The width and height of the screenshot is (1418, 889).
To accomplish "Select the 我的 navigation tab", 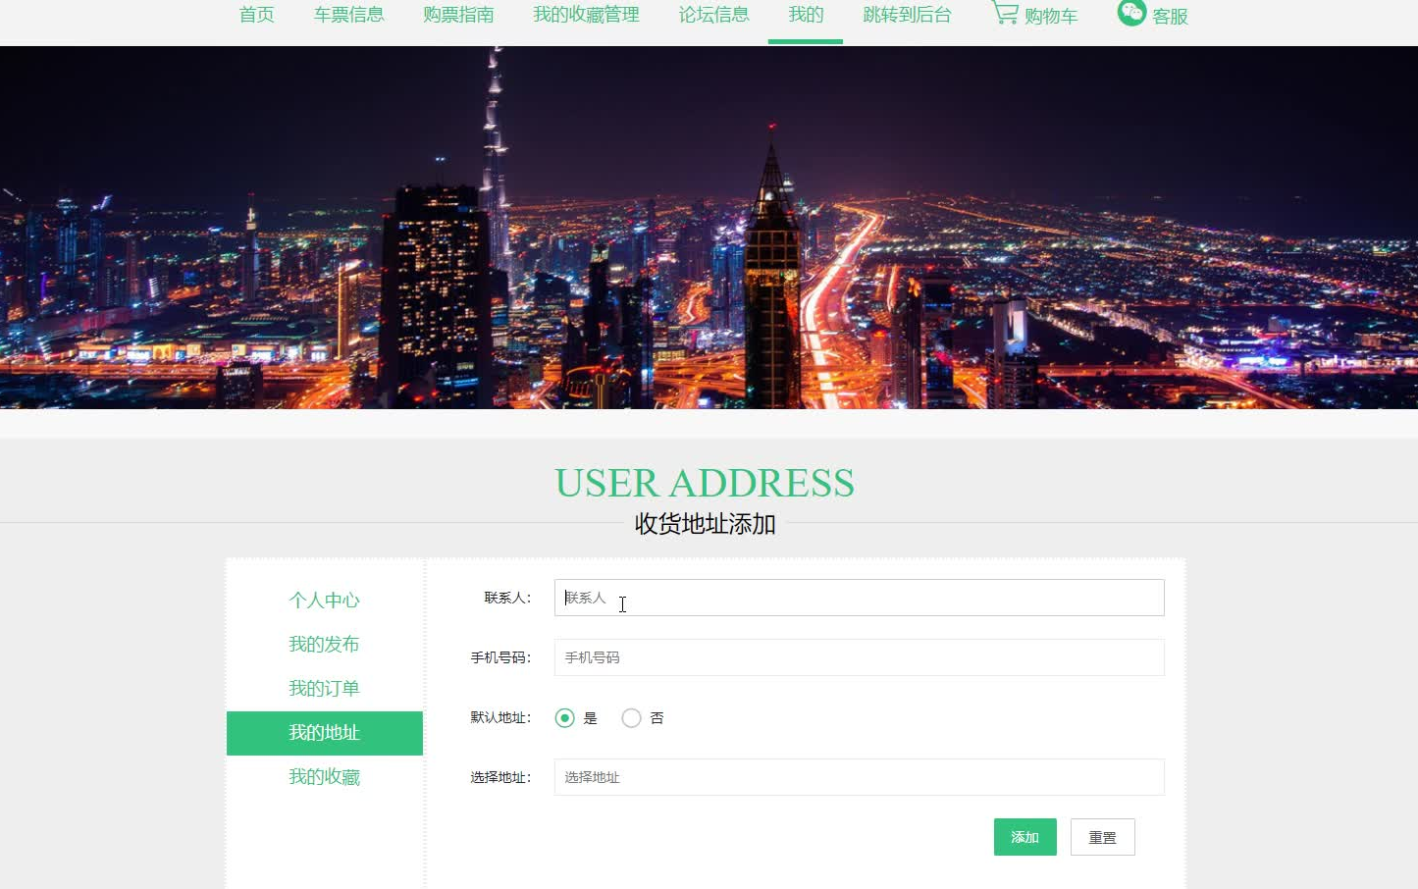I will click(805, 14).
